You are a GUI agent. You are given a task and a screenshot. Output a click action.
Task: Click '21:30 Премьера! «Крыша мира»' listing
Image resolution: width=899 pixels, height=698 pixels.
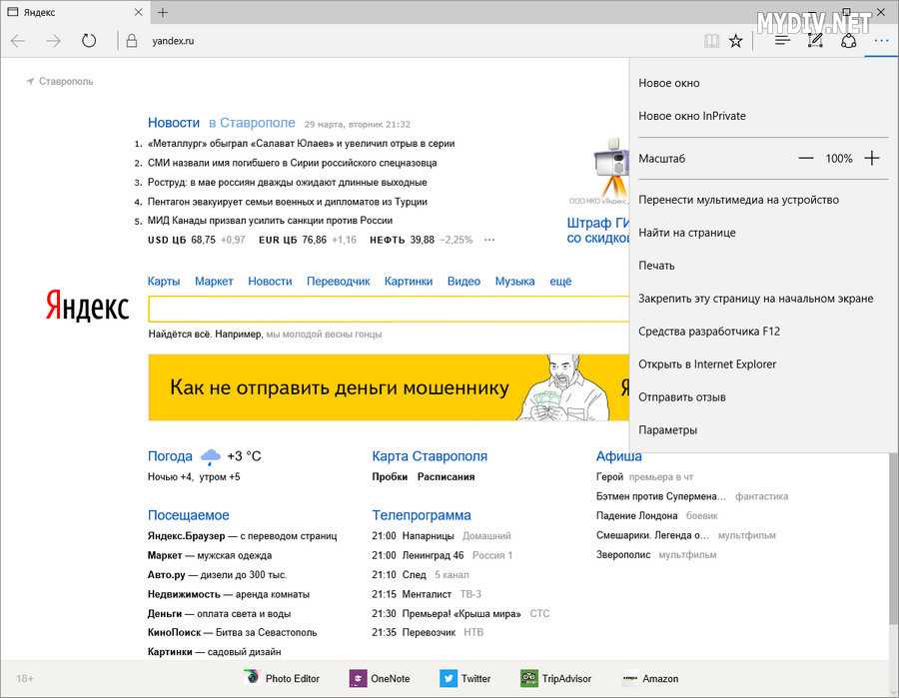coord(447,614)
